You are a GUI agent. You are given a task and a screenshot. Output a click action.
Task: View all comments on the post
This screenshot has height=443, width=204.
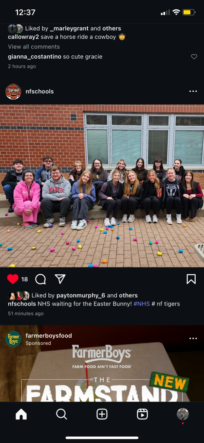pyautogui.click(x=34, y=47)
